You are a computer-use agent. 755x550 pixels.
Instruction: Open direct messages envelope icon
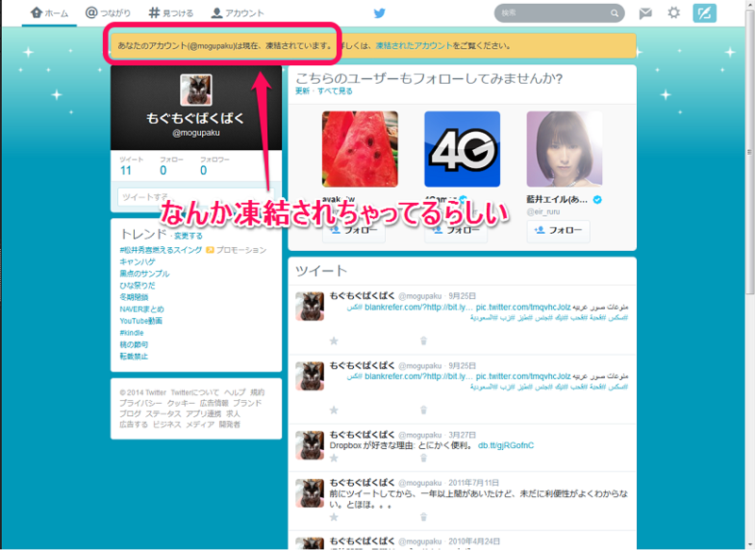[x=646, y=13]
